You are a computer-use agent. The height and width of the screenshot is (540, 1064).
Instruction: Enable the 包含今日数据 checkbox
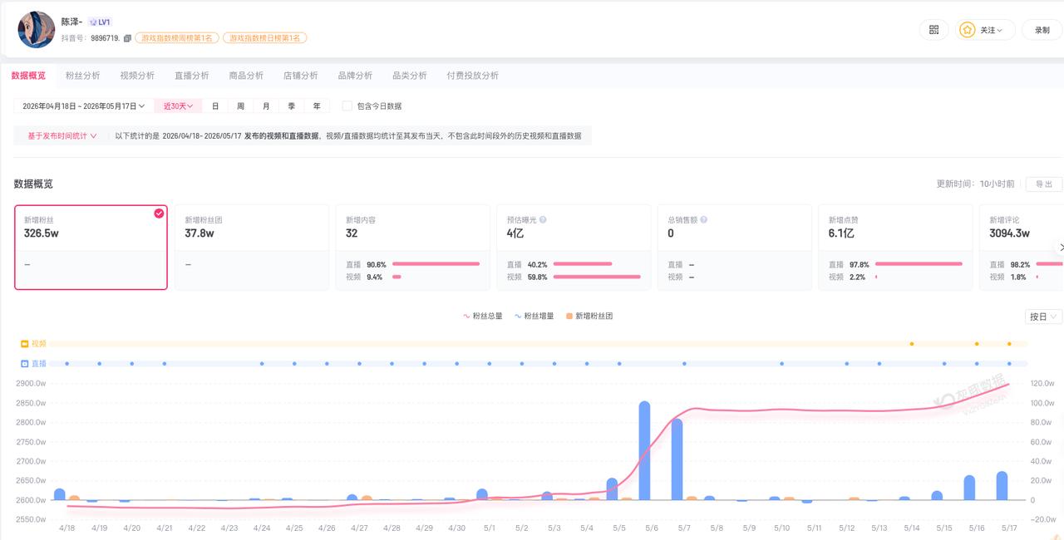coord(347,106)
